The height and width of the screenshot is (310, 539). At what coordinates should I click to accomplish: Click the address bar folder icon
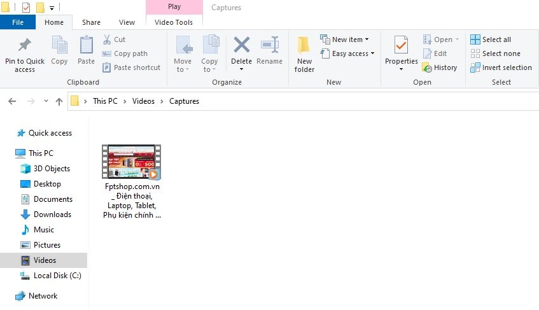pyautogui.click(x=74, y=101)
